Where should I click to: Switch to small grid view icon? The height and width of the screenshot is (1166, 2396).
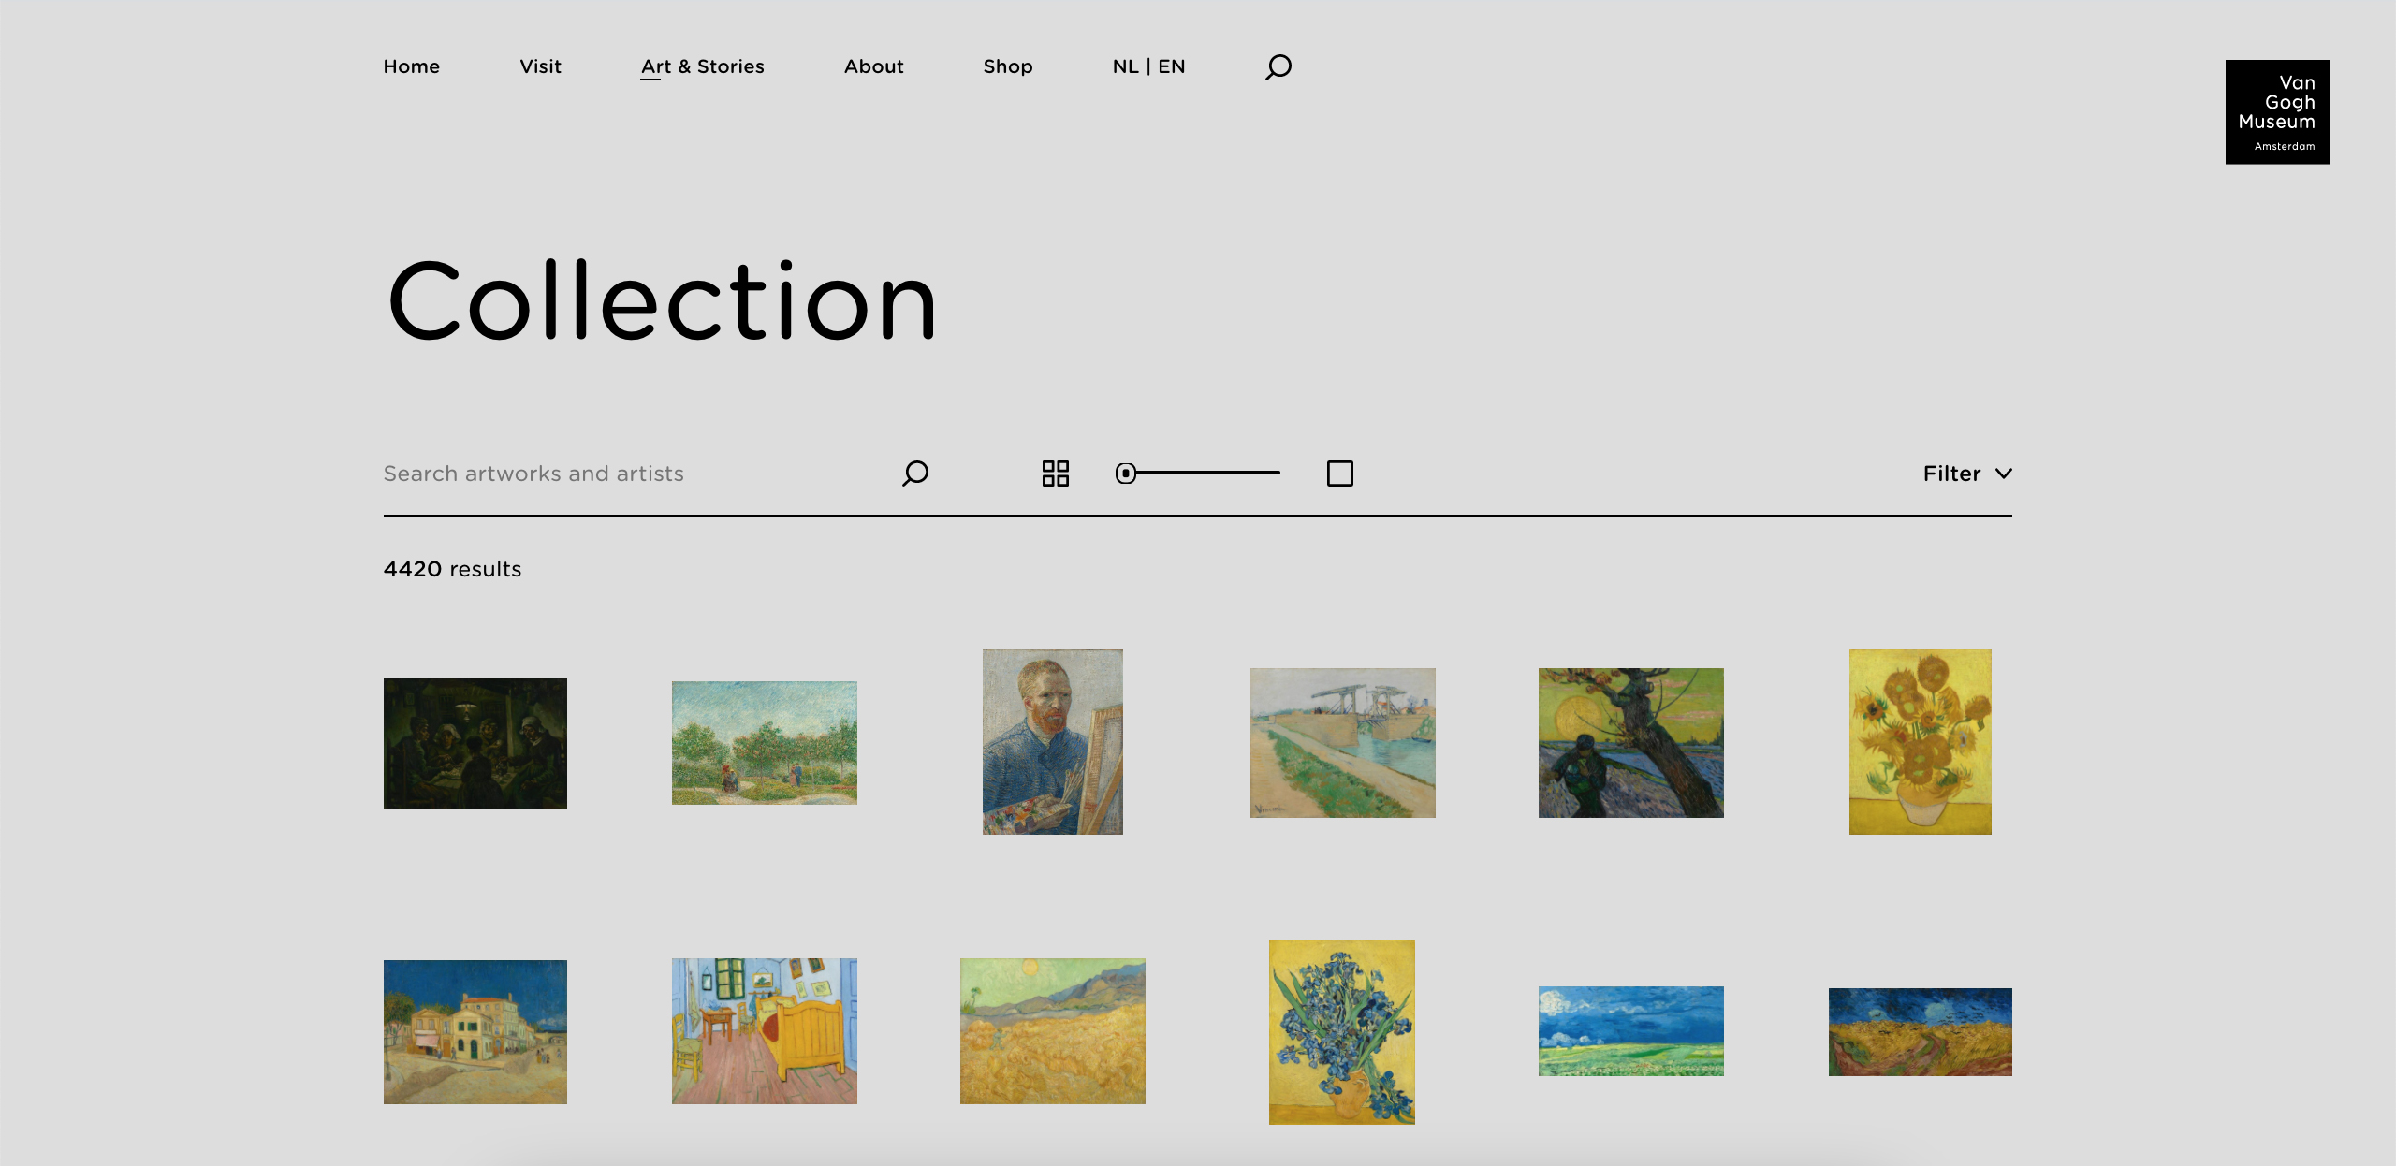tap(1056, 474)
